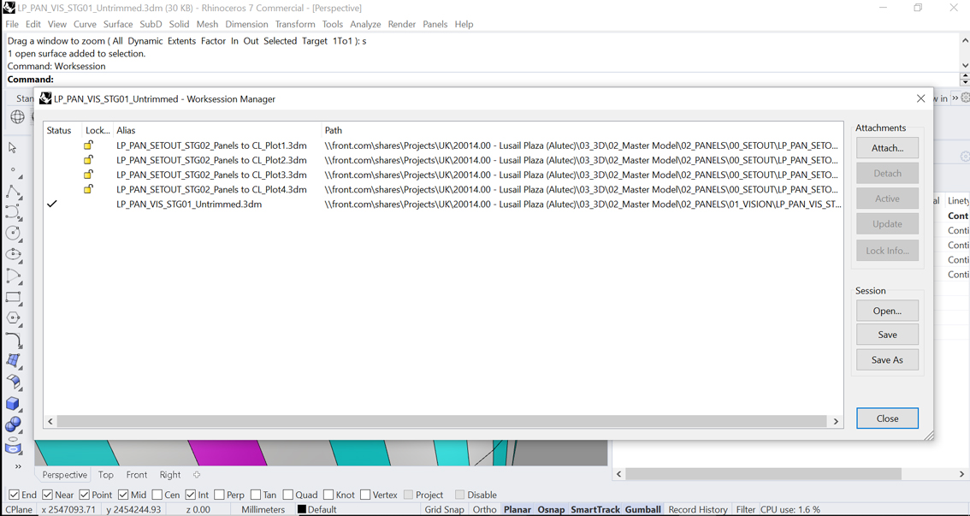Enable the Cen osnap checkbox
The width and height of the screenshot is (970, 516).
tap(157, 495)
